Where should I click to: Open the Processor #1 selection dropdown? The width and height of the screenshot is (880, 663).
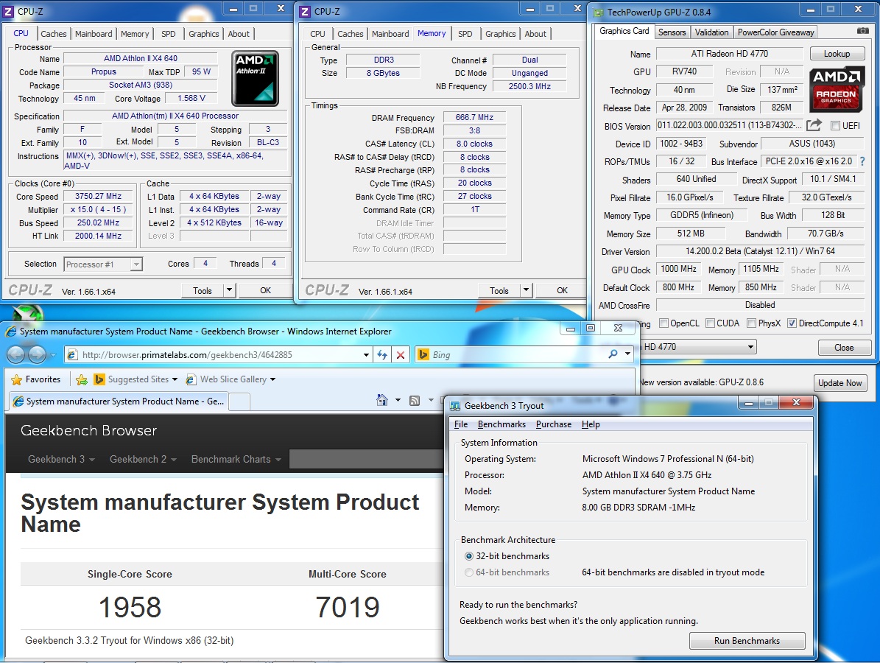click(135, 264)
